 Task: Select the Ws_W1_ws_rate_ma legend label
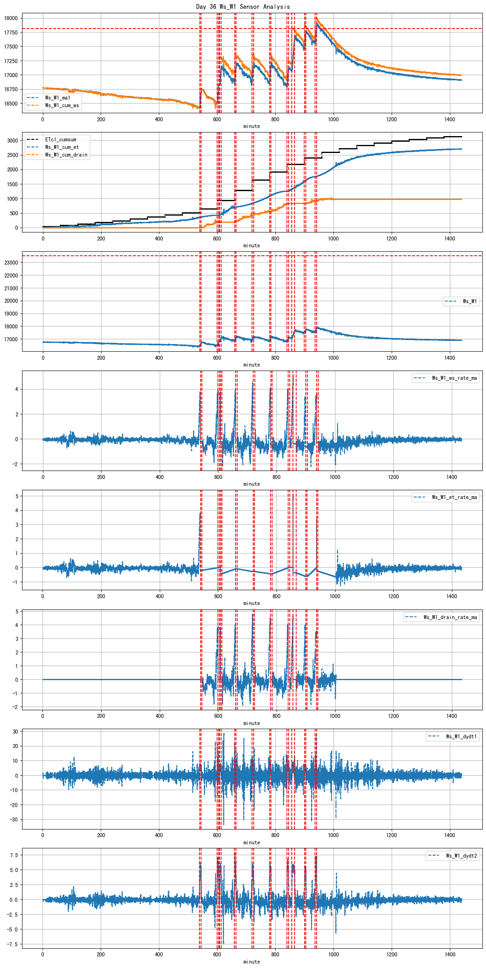tap(454, 378)
